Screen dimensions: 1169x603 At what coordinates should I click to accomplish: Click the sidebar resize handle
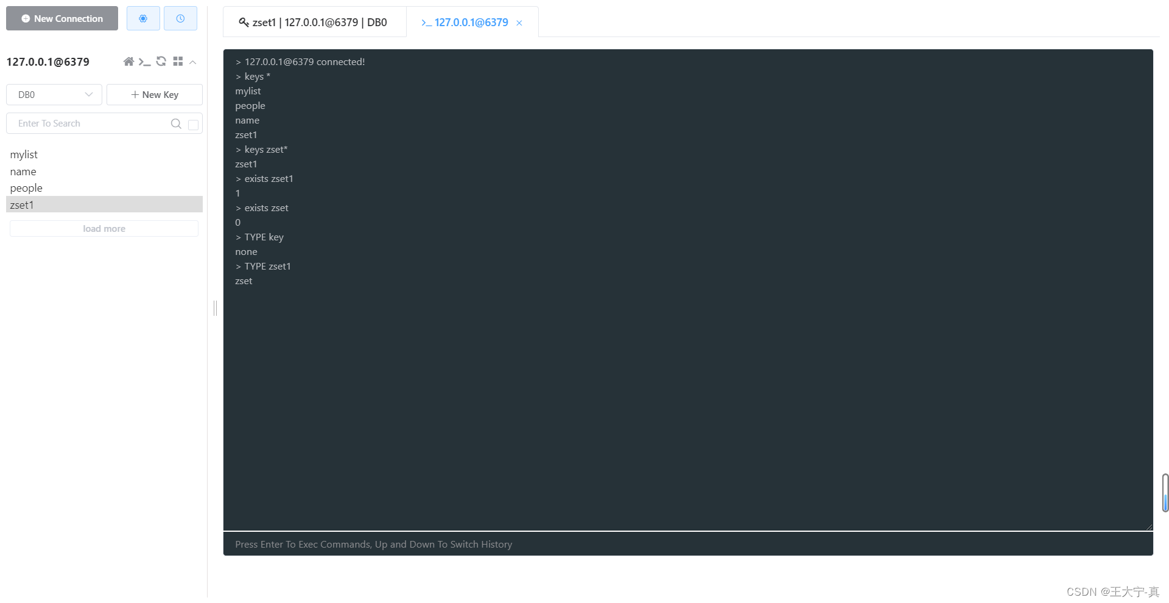click(x=215, y=308)
